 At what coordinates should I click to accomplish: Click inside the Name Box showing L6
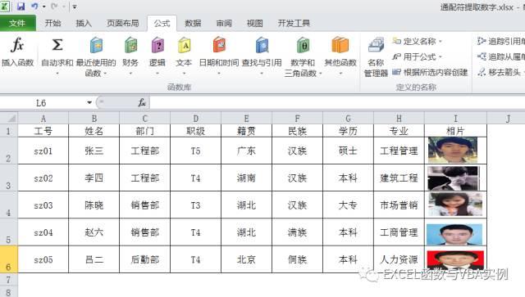42,102
